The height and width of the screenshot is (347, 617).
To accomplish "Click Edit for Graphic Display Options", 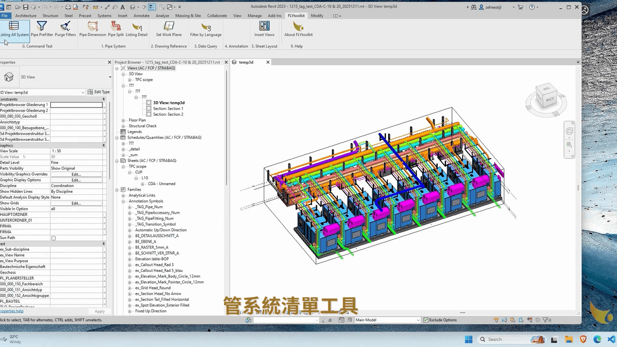I will (x=76, y=180).
